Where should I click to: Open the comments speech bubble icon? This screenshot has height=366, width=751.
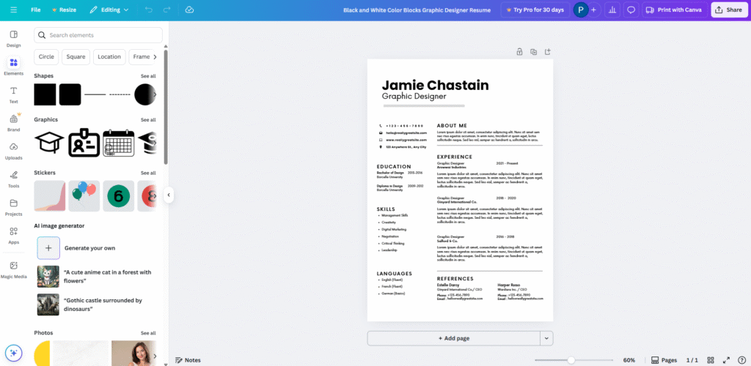(631, 10)
